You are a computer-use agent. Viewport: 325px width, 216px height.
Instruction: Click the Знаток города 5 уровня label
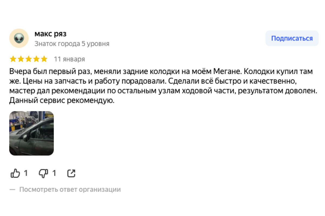[x=72, y=44]
